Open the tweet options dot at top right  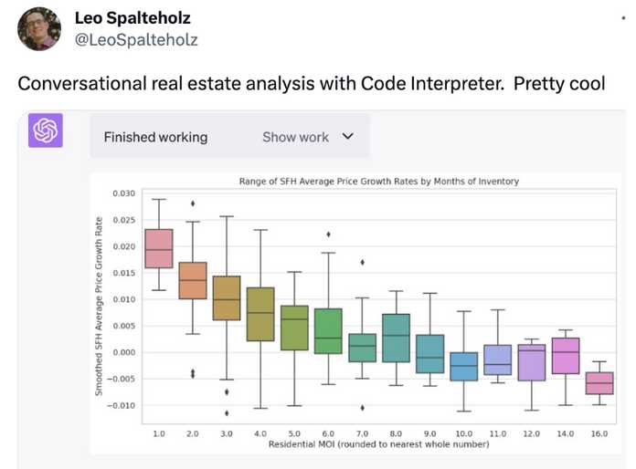[623, 18]
